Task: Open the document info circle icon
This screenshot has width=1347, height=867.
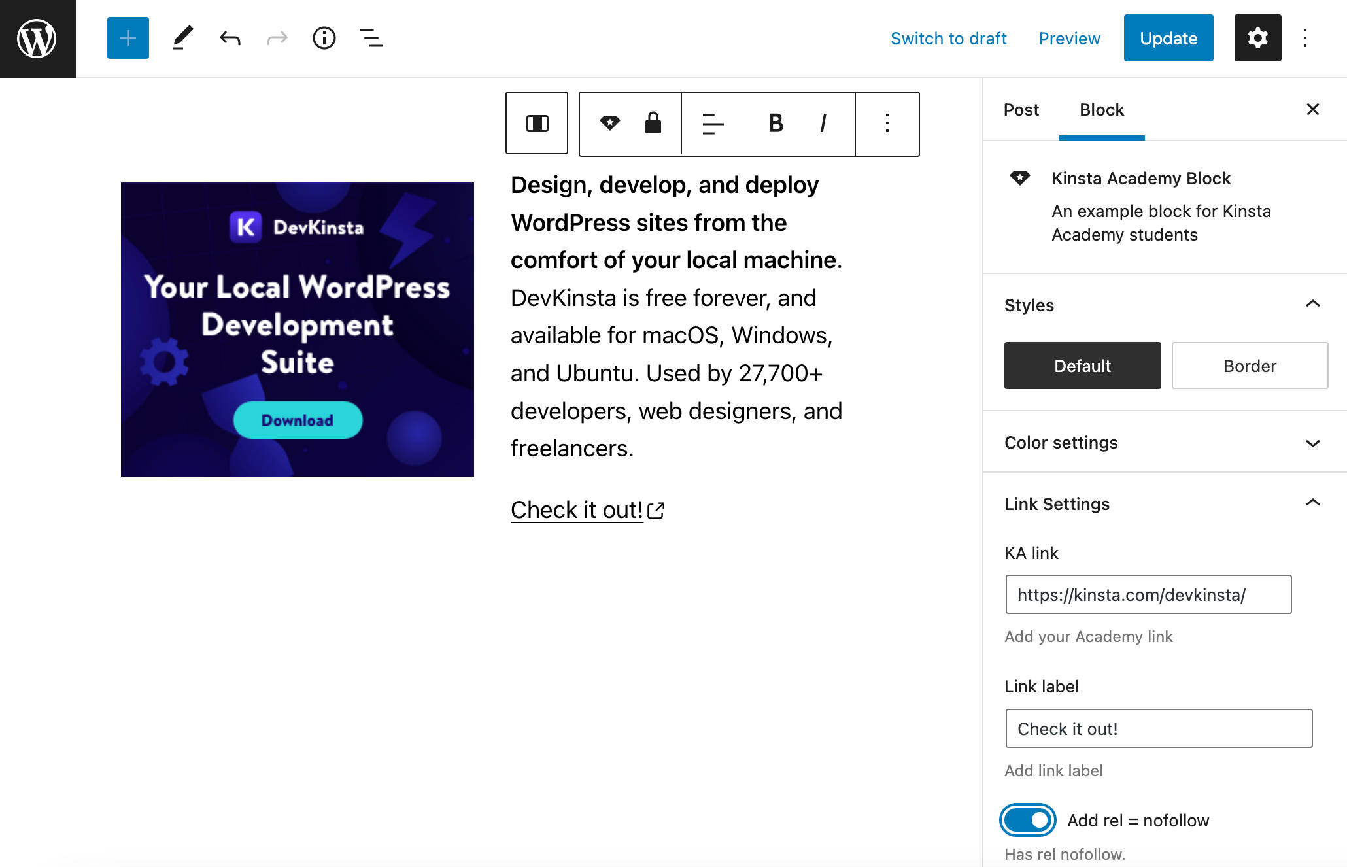Action: (x=324, y=39)
